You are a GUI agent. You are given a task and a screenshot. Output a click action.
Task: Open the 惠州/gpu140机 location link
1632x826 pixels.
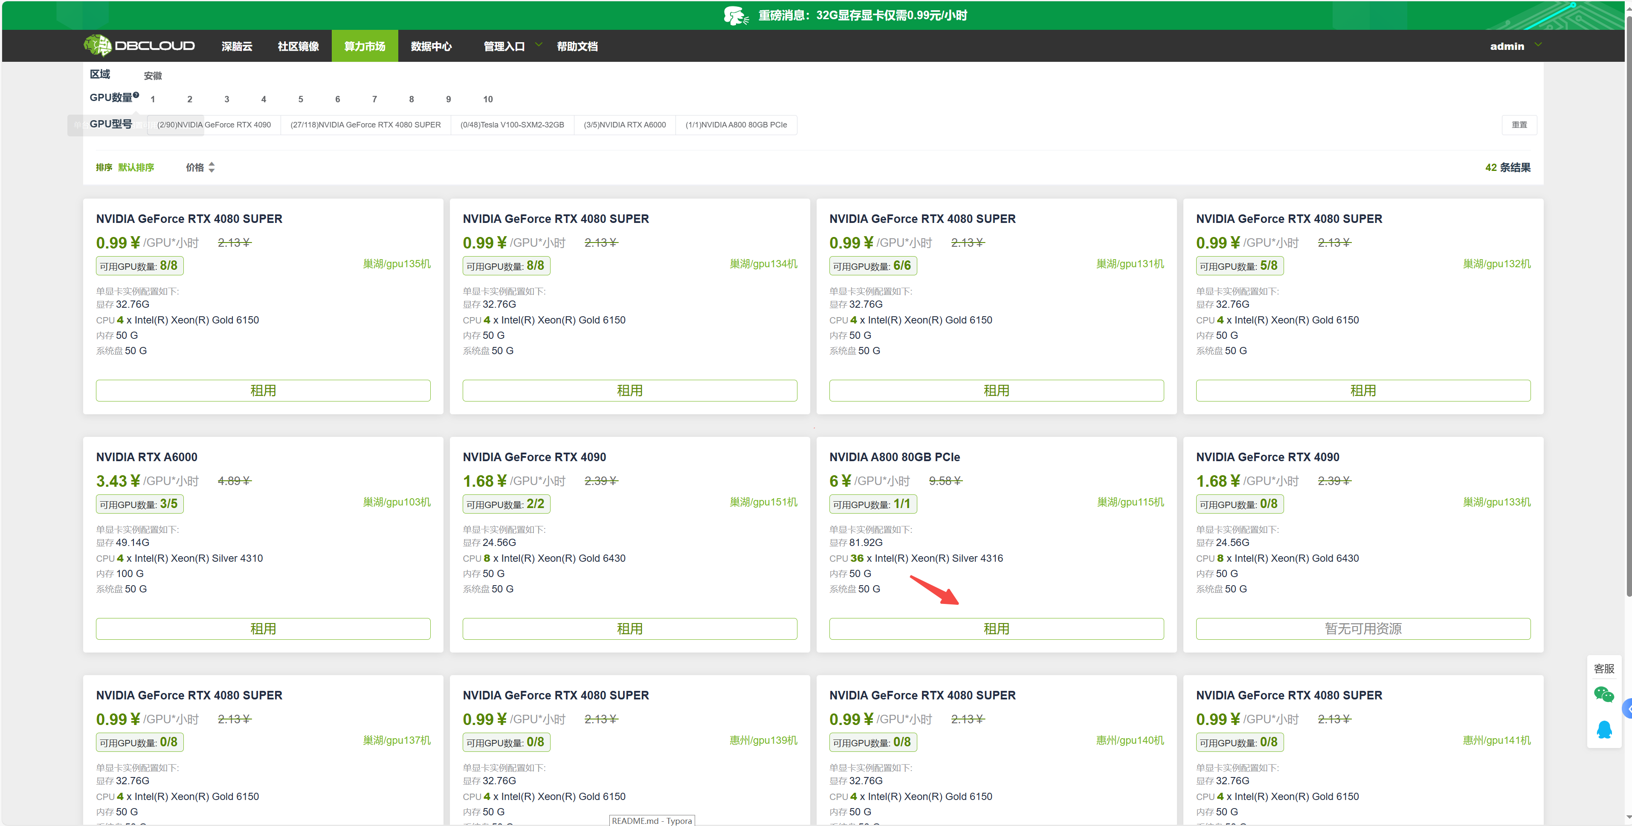1130,740
